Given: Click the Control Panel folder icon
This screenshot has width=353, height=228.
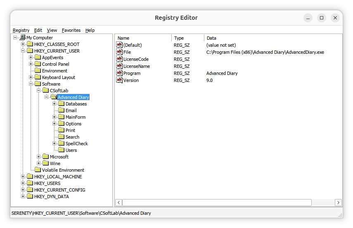Looking at the screenshot, I should pos(38,64).
